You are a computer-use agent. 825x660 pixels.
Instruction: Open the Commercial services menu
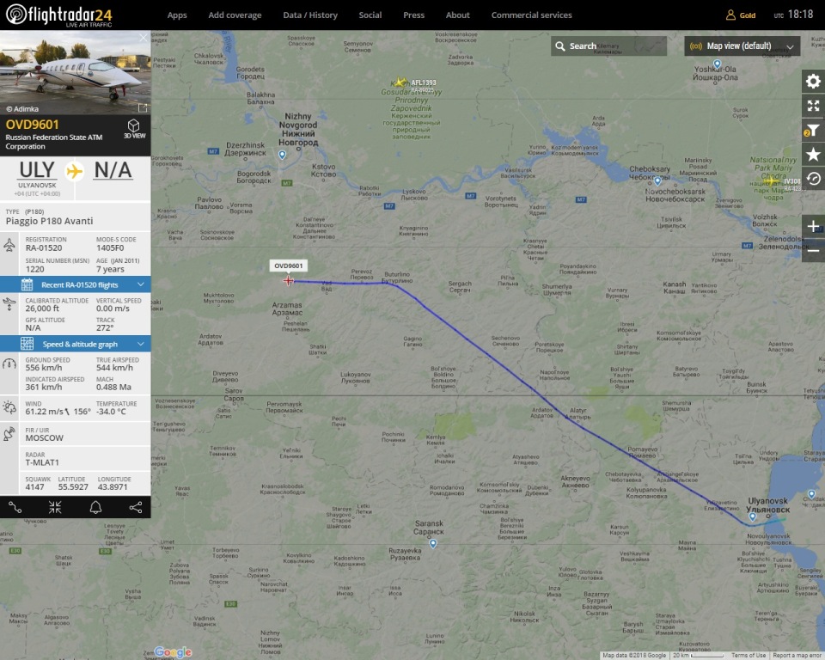pos(531,15)
